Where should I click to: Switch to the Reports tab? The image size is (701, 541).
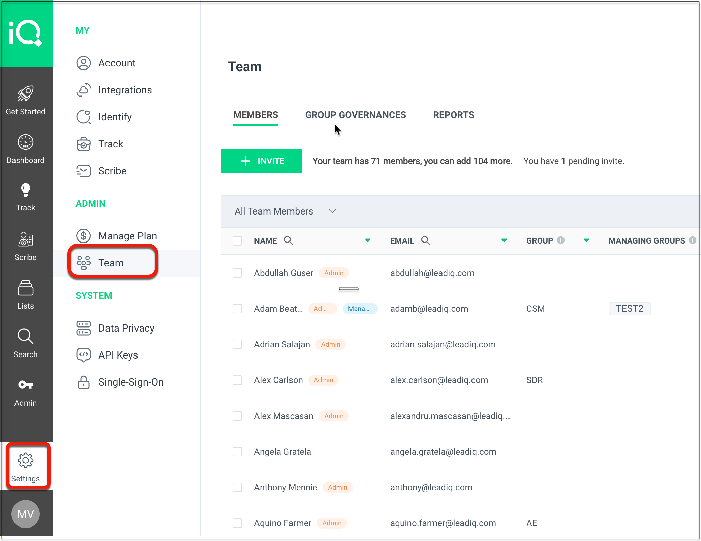click(454, 115)
